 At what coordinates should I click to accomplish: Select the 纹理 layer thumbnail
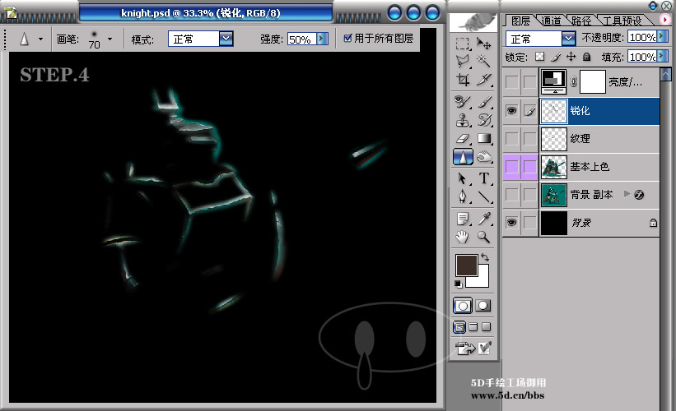[x=553, y=139]
